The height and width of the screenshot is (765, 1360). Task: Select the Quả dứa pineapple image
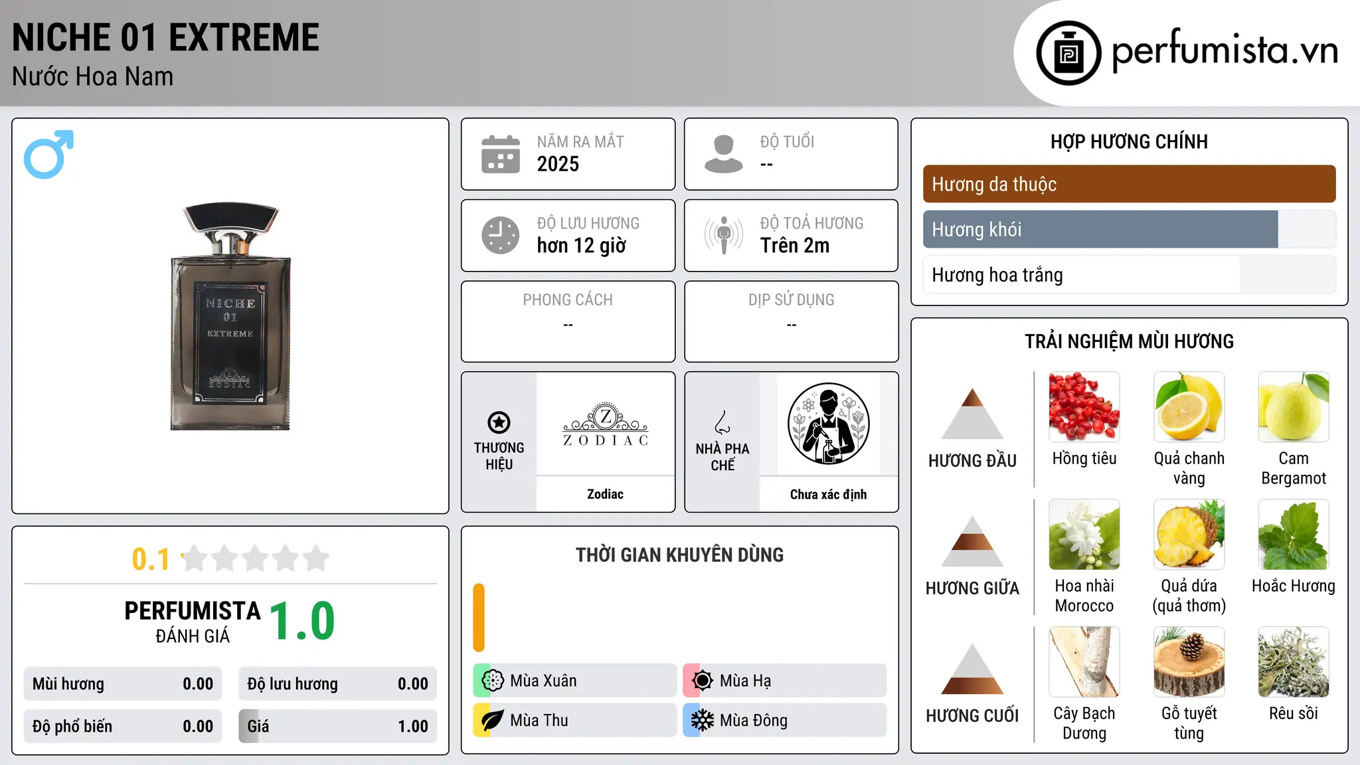1189,534
